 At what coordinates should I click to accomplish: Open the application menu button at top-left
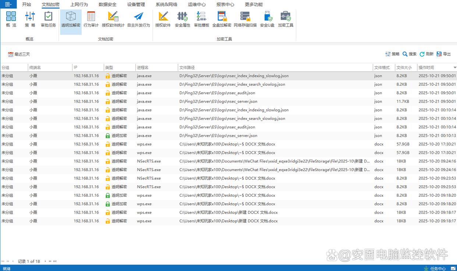pyautogui.click(x=8, y=4)
